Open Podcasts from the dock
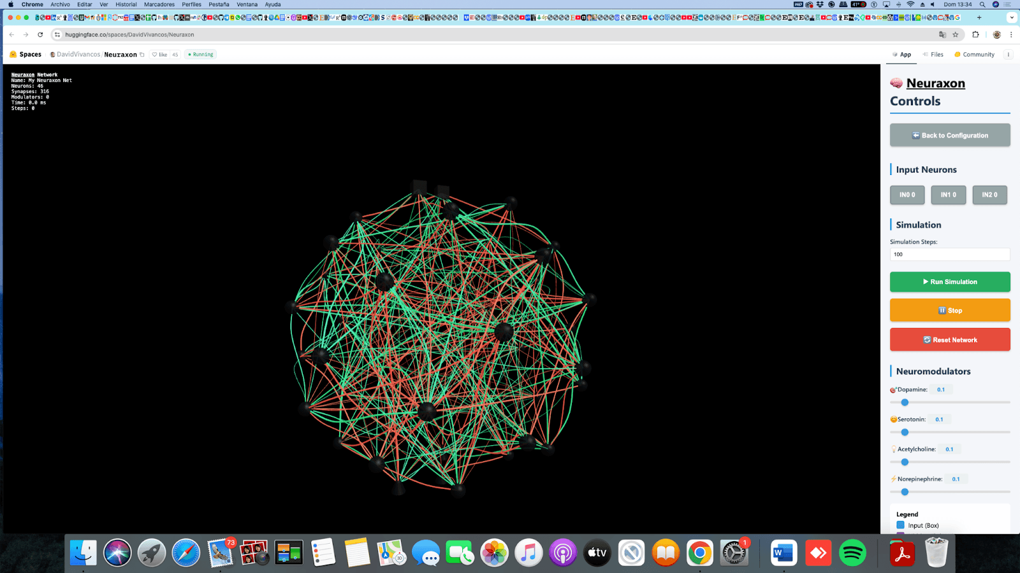This screenshot has width=1020, height=573. pos(563,553)
